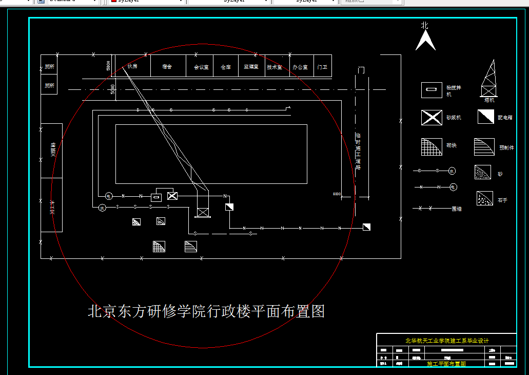Select distribution box at temporary road end
529x375 pixels.
click(x=367, y=227)
